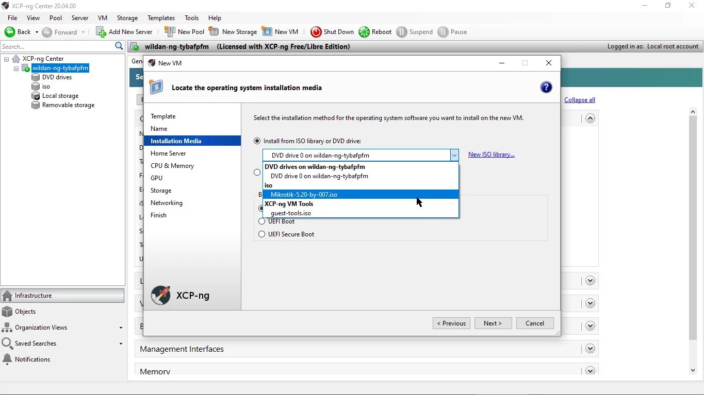Viewport: 704px width, 395px height.
Task: Click the New Pool toolbar icon
Action: [170, 32]
